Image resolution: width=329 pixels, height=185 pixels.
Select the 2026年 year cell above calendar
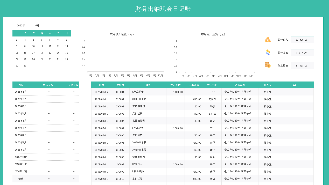[21, 26]
